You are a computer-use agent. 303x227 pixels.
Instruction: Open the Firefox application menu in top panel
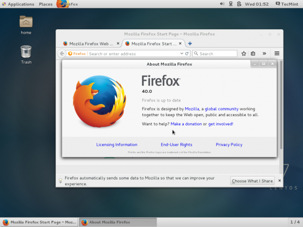pyautogui.click(x=67, y=4)
